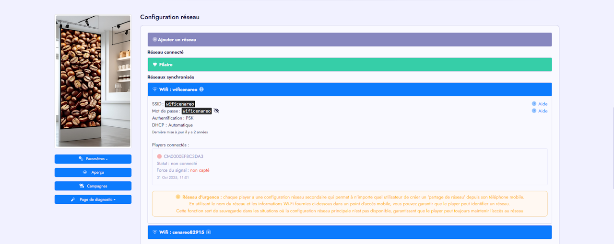Screen dimensions: 614x244
Task: Open the Aperçu preview button
Action: [93, 172]
